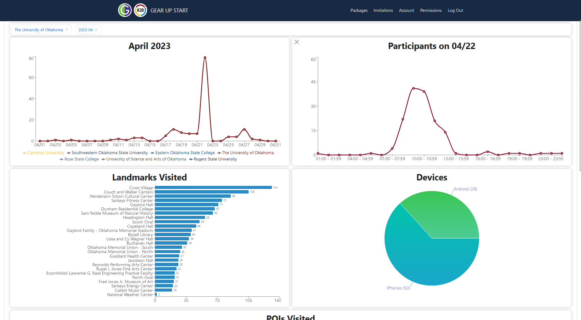Click the IPhones (50) label

[x=398, y=288]
